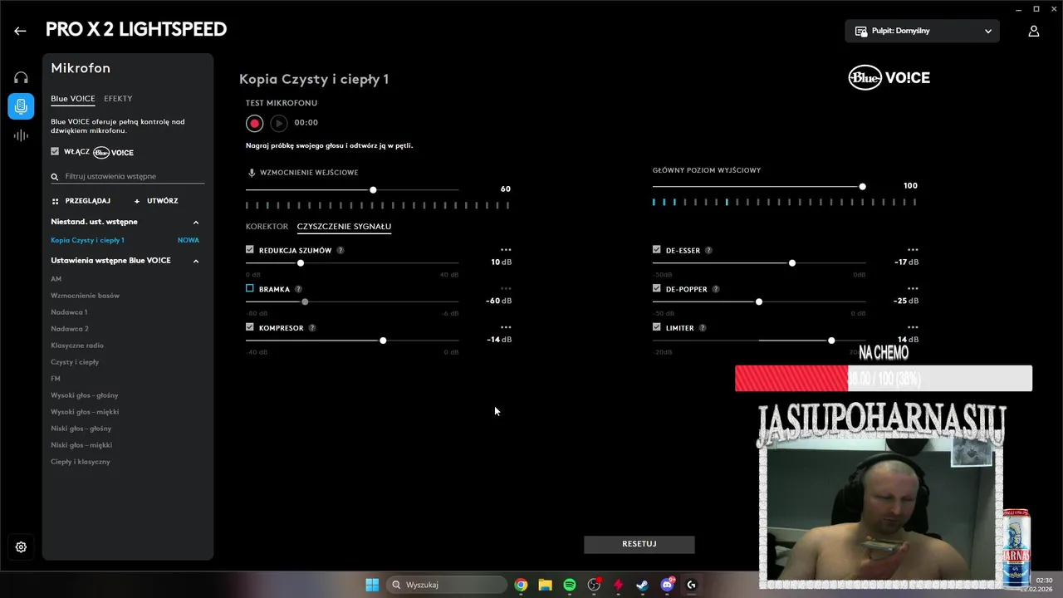Select the FM preset
The image size is (1063, 598).
click(56, 379)
